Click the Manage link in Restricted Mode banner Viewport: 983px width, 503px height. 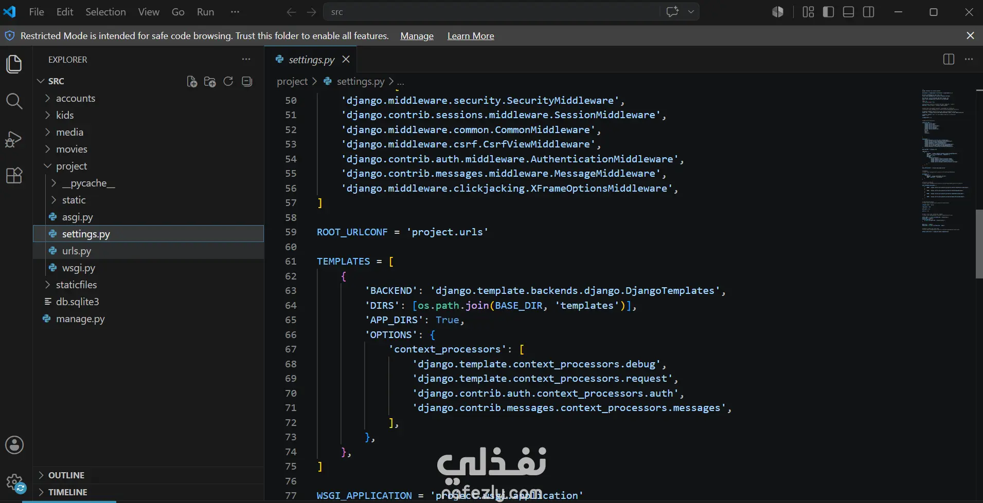[x=417, y=36]
